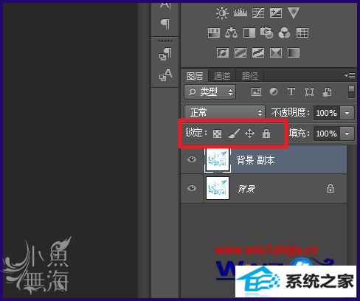
Task: Open the layers panel flyout menu
Action: point(350,75)
